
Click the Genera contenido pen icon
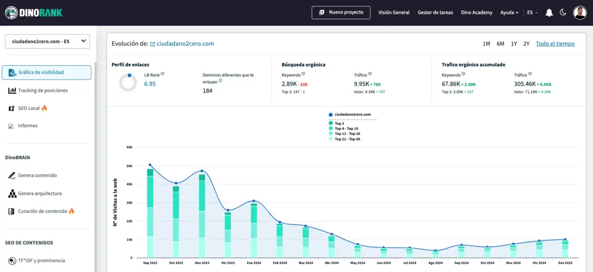(12, 175)
